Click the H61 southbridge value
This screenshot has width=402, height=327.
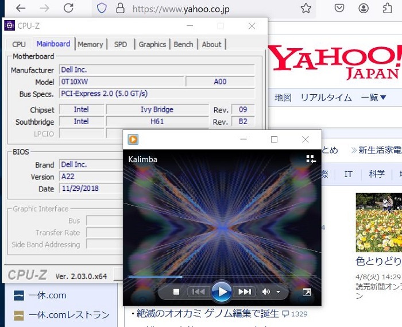pyautogui.click(x=157, y=121)
